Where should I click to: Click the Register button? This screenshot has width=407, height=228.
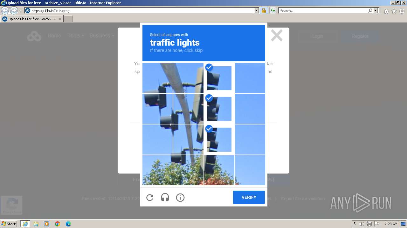coord(360,36)
